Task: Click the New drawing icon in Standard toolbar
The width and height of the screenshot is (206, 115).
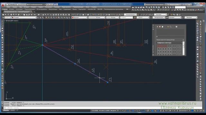Action: [3, 15]
